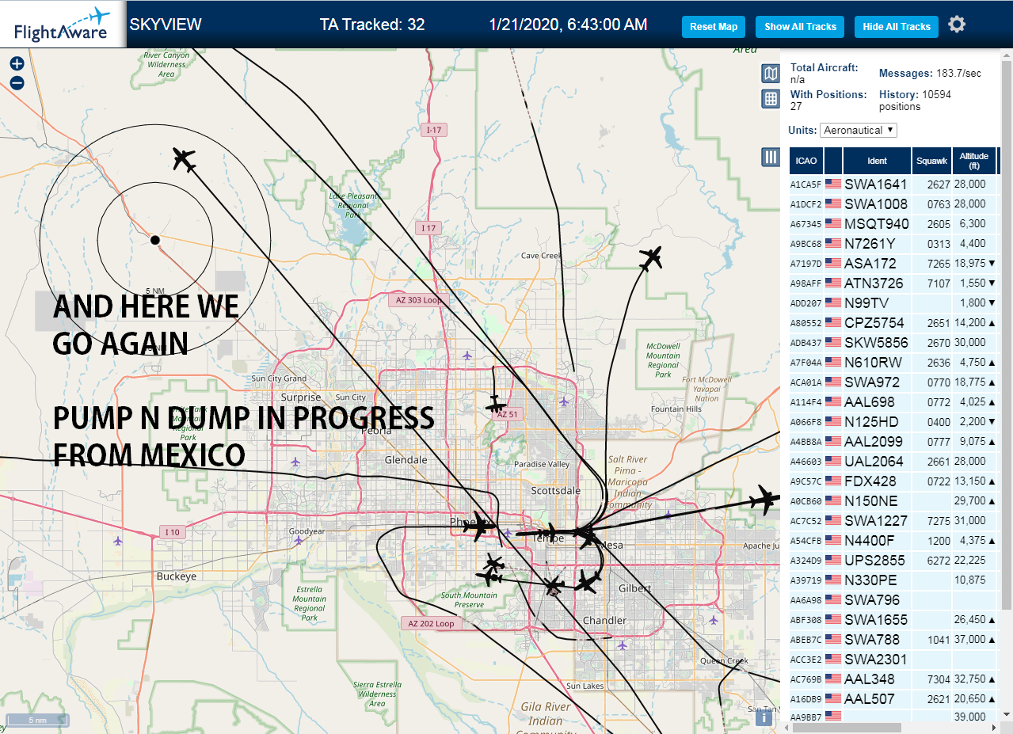This screenshot has width=1013, height=734.
Task: Click the receiver location dot
Action: (x=155, y=240)
